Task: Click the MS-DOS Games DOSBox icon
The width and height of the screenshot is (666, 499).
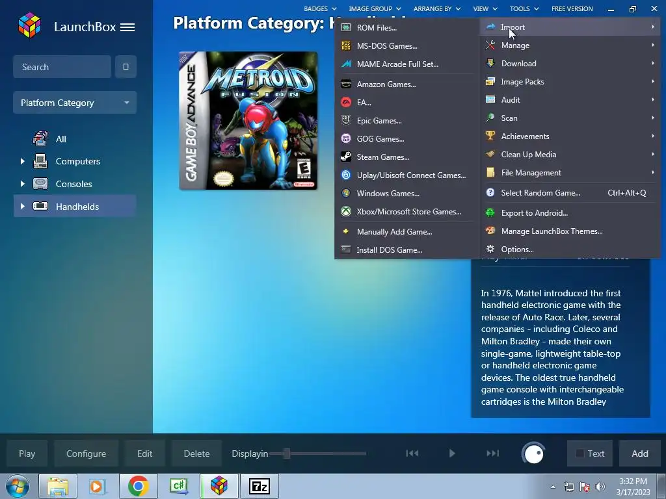Action: pyautogui.click(x=346, y=46)
